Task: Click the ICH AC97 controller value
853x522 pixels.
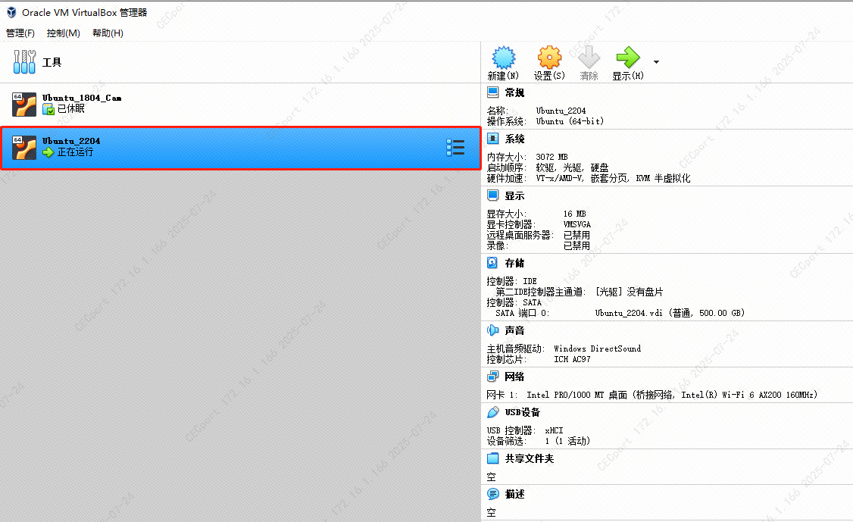Action: tap(572, 359)
